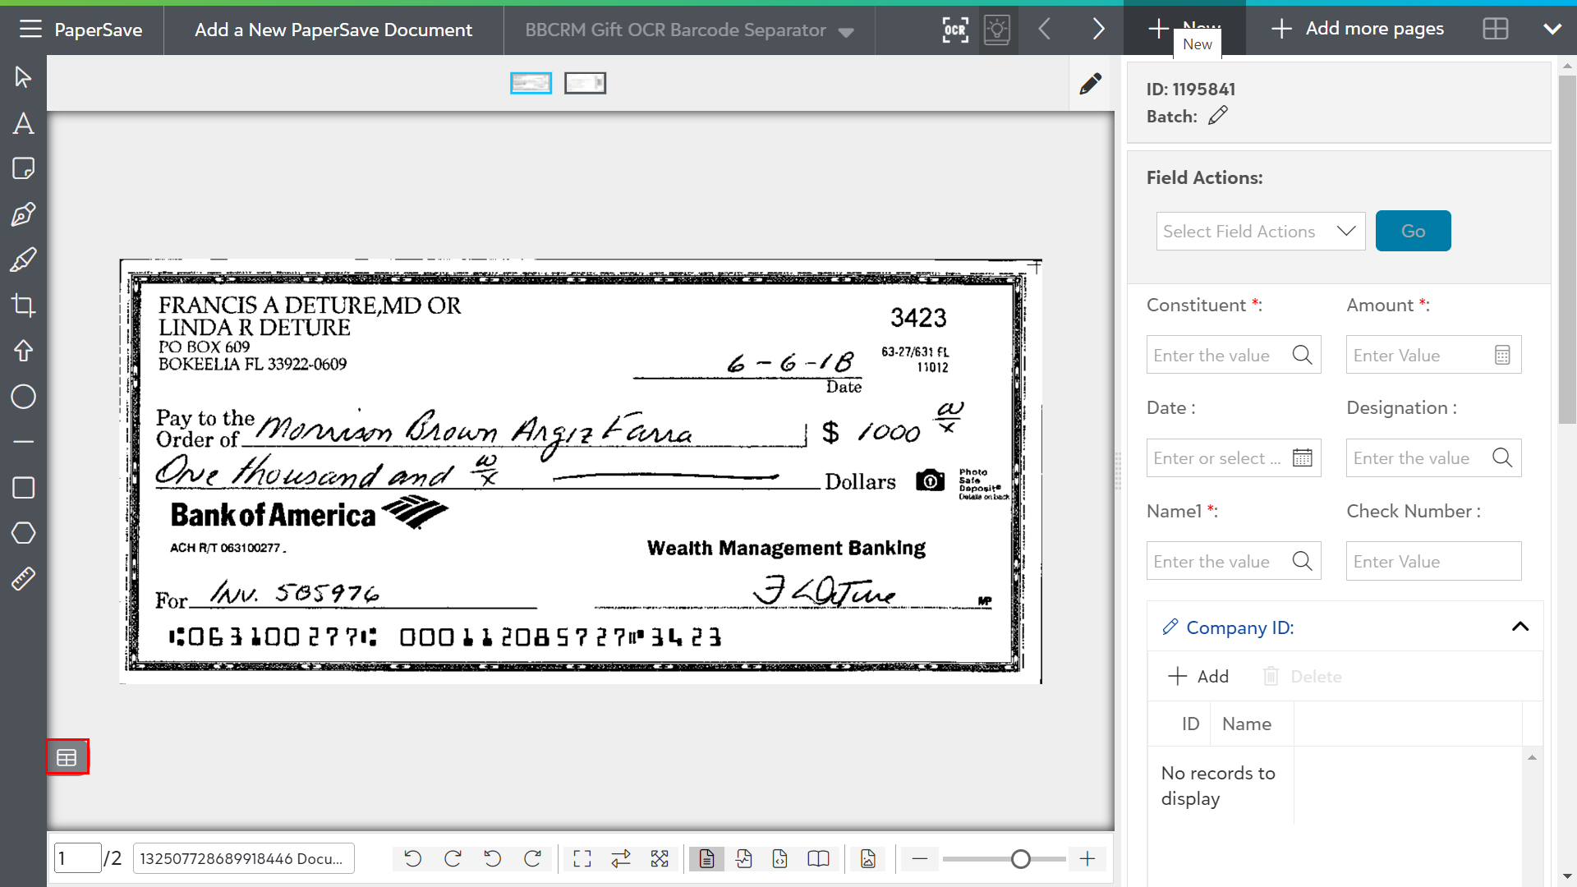This screenshot has height=887, width=1577.
Task: Pick the ellipse shape tool
Action: click(23, 398)
